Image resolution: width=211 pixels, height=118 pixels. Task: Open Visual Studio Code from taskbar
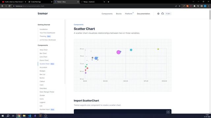[x=30, y=116]
